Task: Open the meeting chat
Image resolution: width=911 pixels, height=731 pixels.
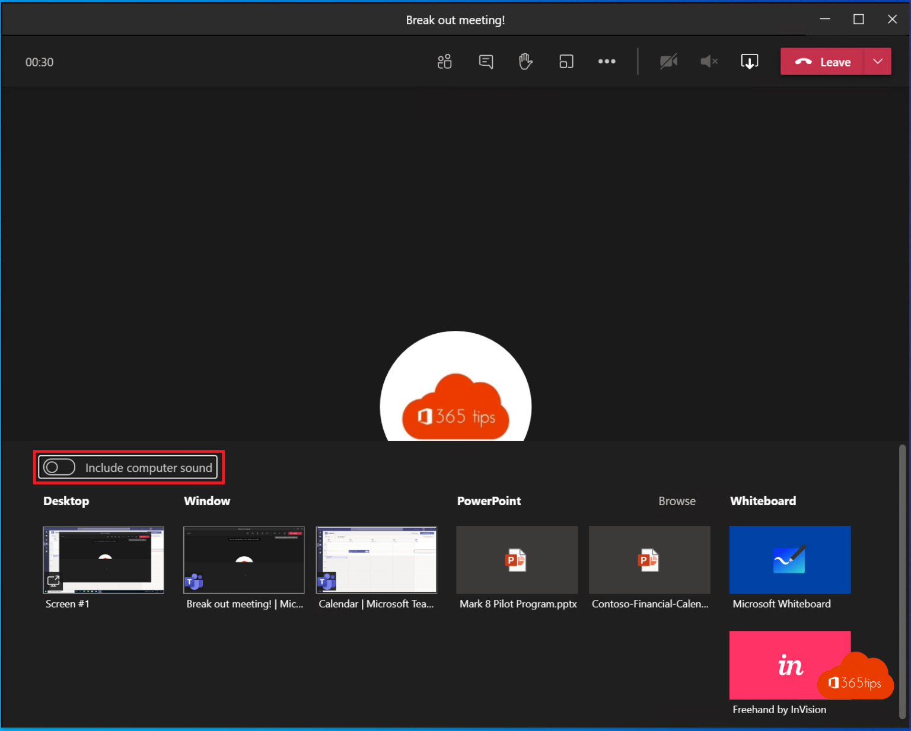Action: 486,61
